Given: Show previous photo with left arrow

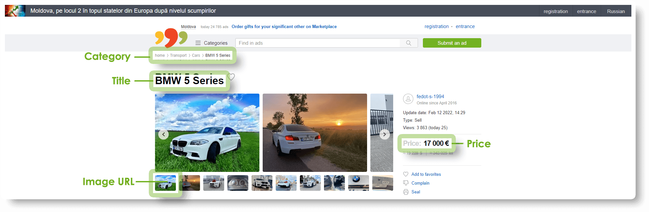Looking at the screenshot, I should tap(163, 134).
